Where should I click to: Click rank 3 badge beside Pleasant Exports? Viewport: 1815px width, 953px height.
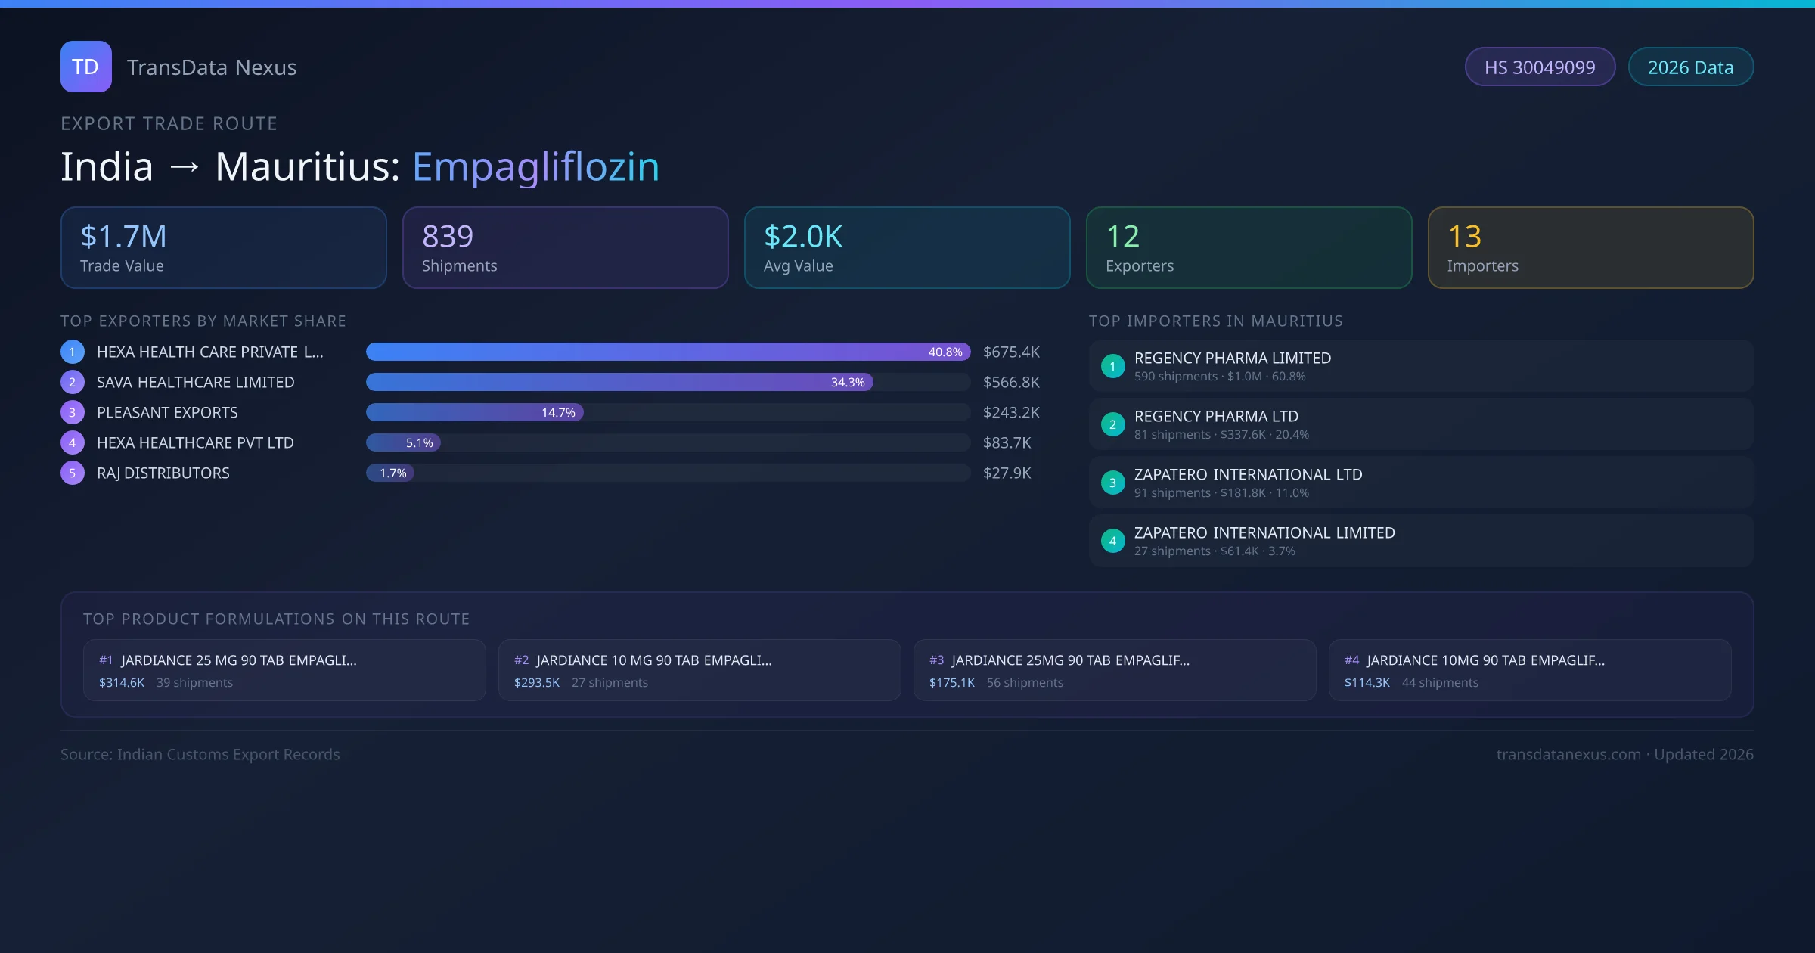pos(73,412)
